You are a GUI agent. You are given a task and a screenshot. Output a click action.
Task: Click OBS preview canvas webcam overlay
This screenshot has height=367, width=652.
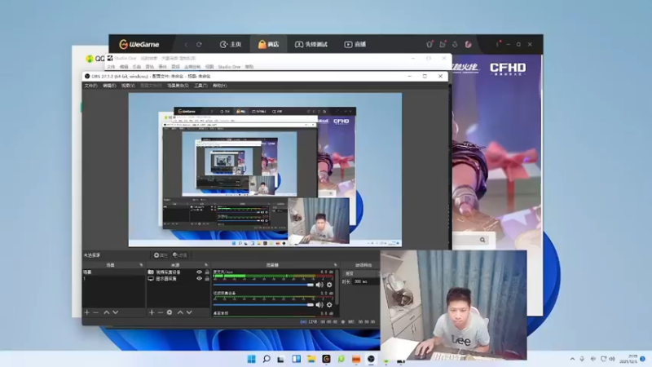[x=319, y=221]
